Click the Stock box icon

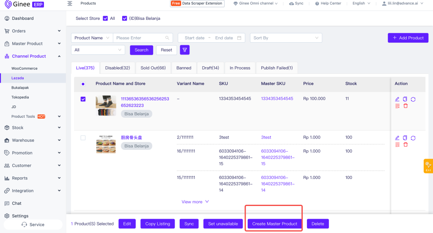click(x=7, y=127)
